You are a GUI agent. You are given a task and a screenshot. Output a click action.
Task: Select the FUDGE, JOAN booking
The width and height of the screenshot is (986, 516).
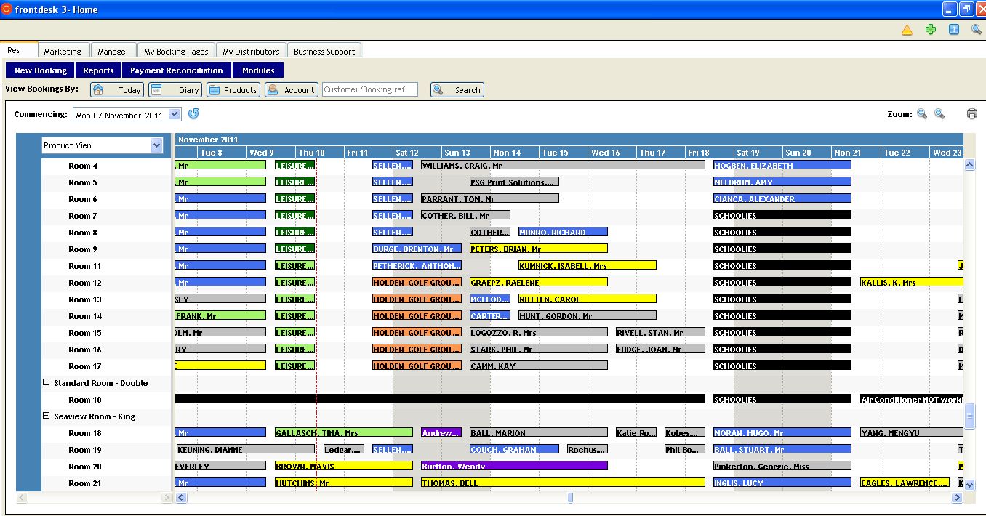[x=660, y=349]
